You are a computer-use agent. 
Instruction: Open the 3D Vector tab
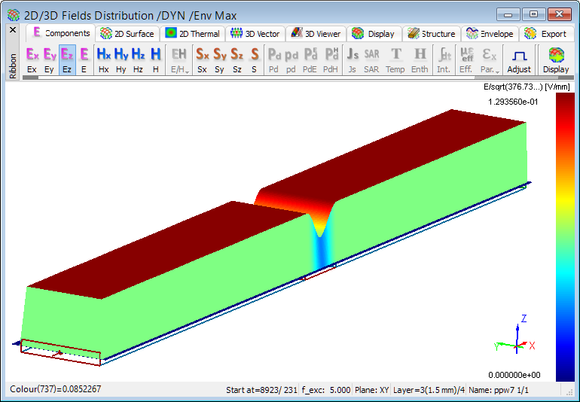tap(255, 34)
